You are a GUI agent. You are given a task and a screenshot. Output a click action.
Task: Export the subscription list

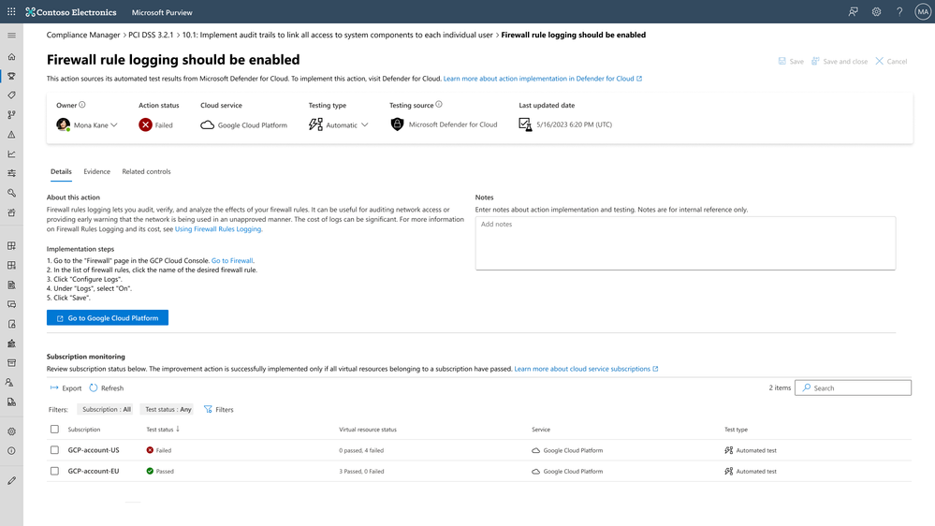click(66, 388)
